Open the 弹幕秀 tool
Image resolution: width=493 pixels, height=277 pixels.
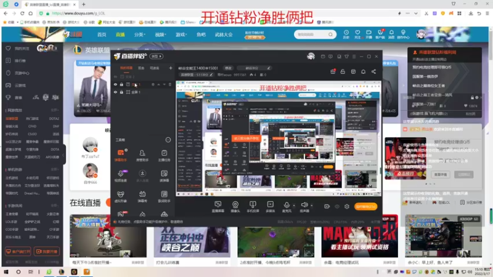tap(142, 196)
